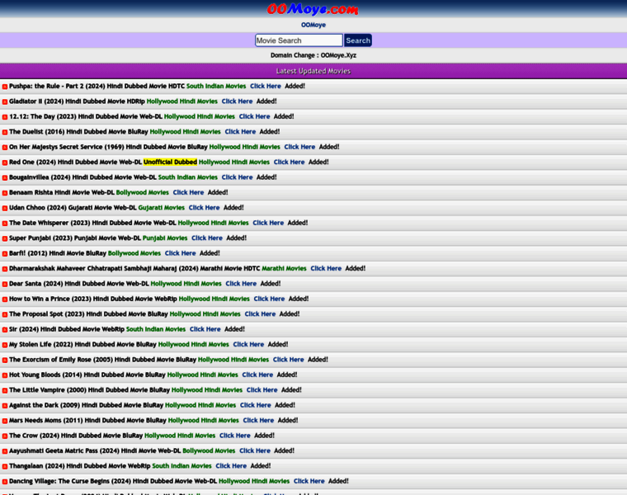The height and width of the screenshot is (495, 627).
Task: Click the red bullet icon beside Benaam Rishta
Action: tap(5, 193)
